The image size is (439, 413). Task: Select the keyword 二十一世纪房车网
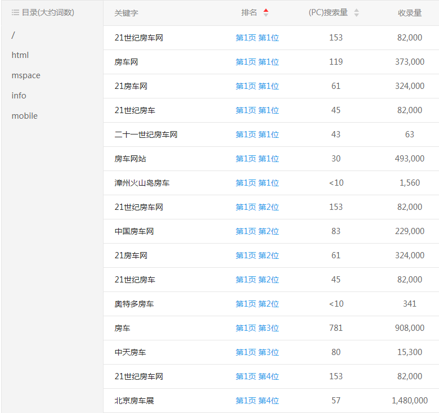click(x=146, y=134)
